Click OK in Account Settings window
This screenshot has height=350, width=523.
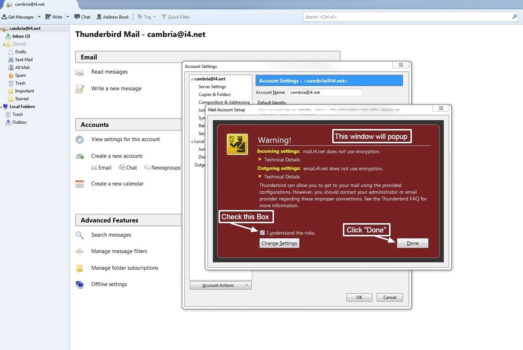[359, 297]
